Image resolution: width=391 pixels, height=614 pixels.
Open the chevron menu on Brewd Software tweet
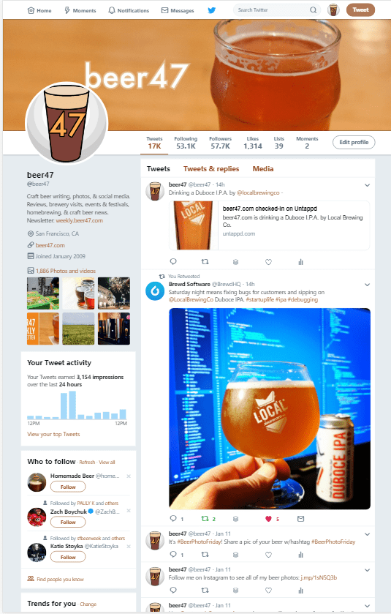coord(367,285)
